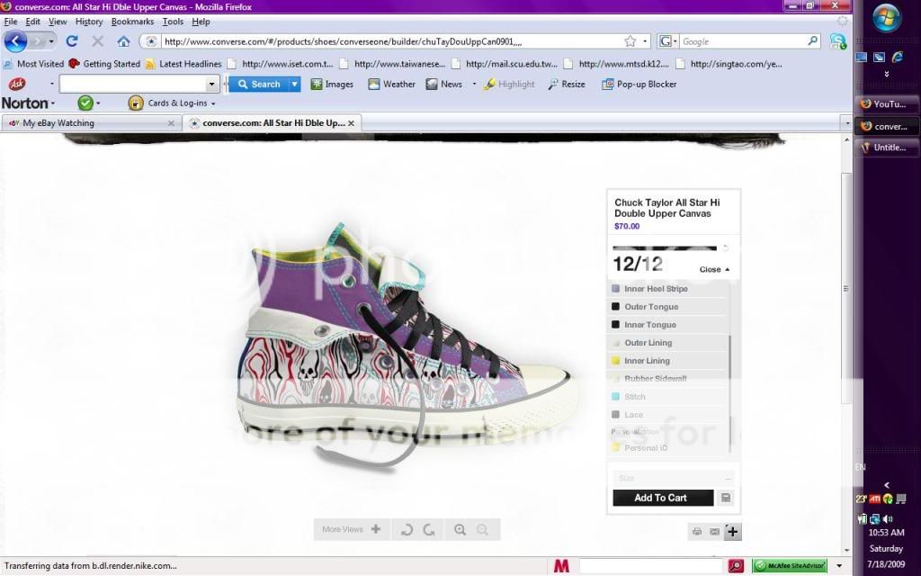Click the Ask toolbar search input field
This screenshot has width=921, height=576.
[x=133, y=84]
